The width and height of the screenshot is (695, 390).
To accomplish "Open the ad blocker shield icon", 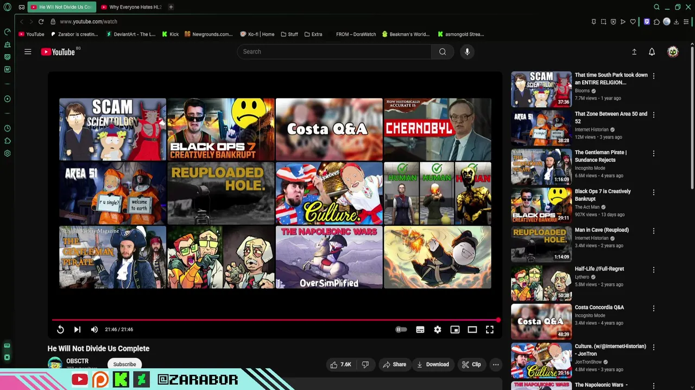I will (x=613, y=22).
